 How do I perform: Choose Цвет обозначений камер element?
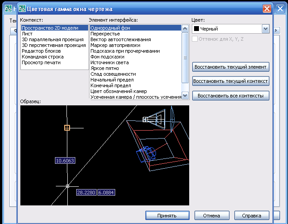coord(136,91)
